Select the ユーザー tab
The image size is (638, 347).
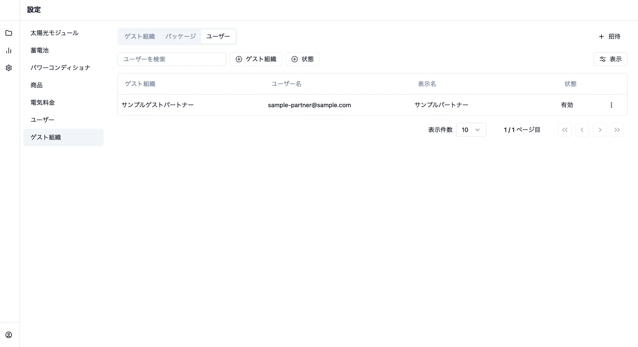coord(218,36)
